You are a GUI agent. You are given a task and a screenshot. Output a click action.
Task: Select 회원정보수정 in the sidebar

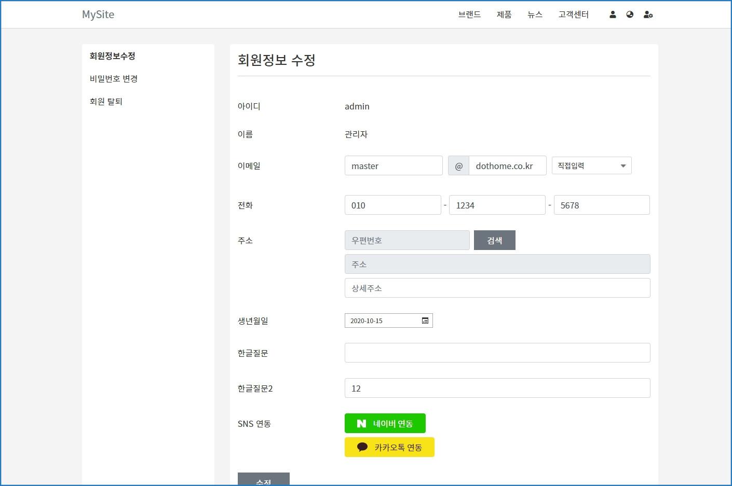click(x=112, y=56)
